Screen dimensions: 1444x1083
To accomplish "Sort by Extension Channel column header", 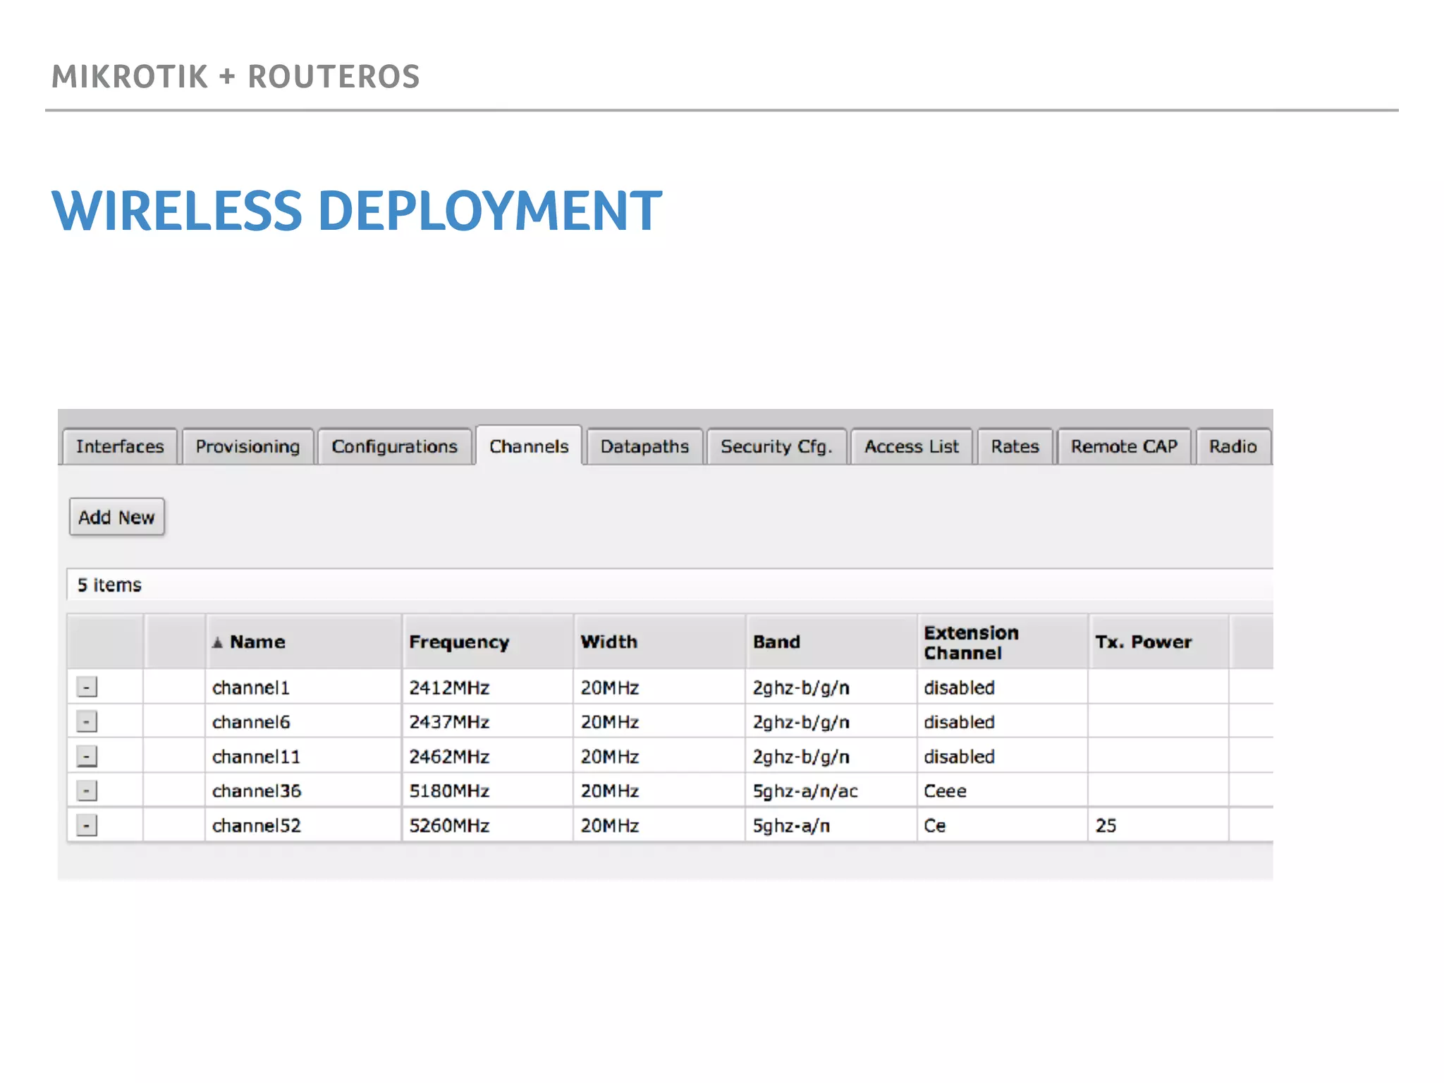I will [x=1003, y=642].
